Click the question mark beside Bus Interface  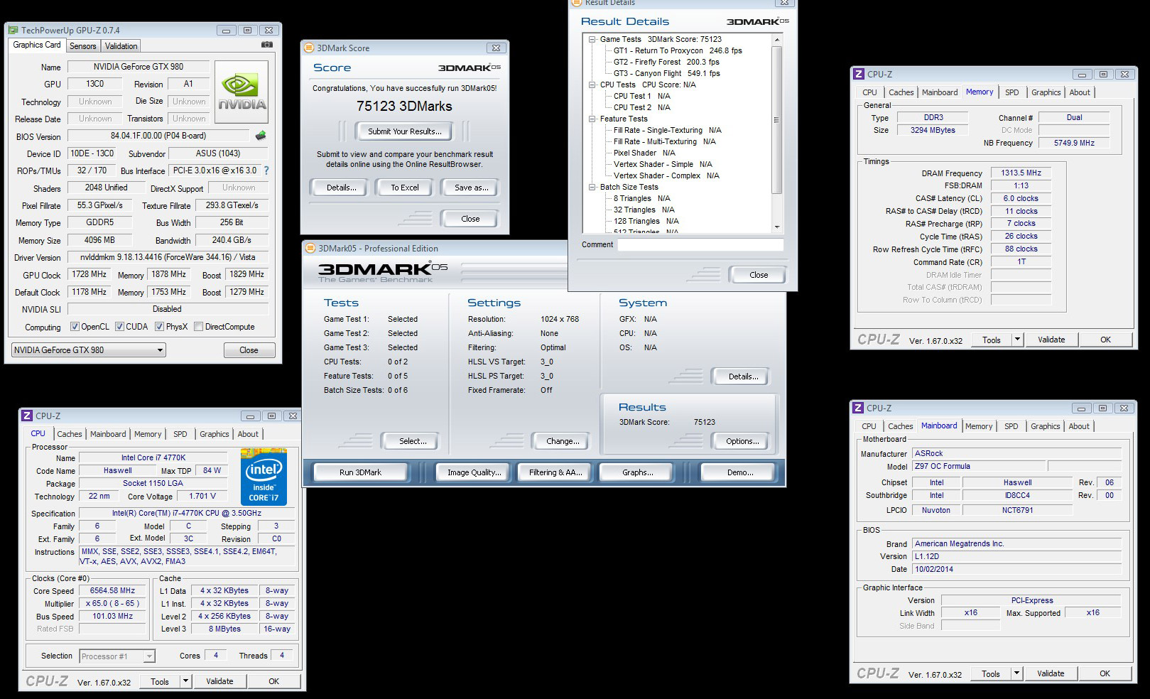266,170
